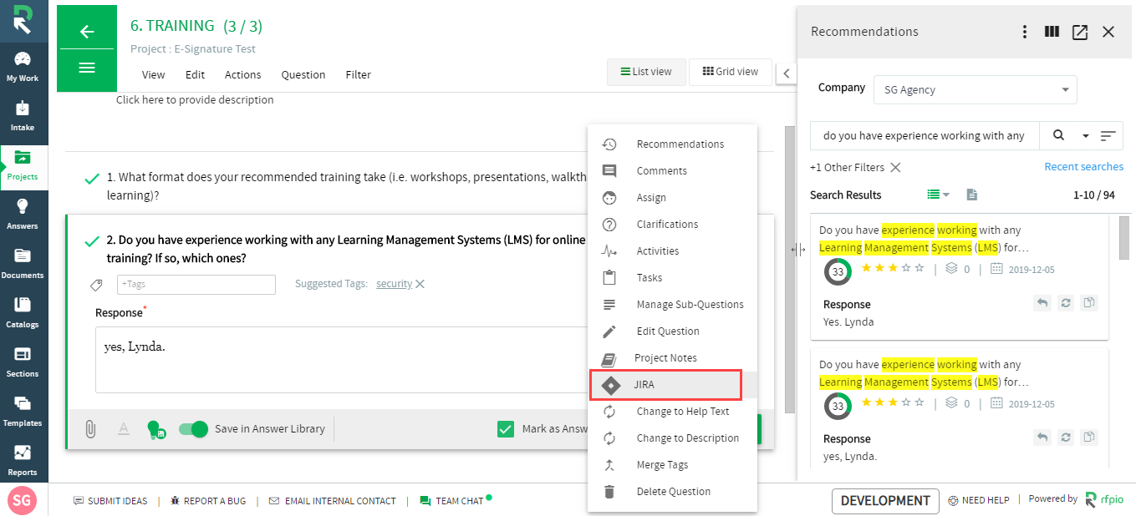The image size is (1136, 516).
Task: Open the Actions menu
Action: (x=243, y=74)
